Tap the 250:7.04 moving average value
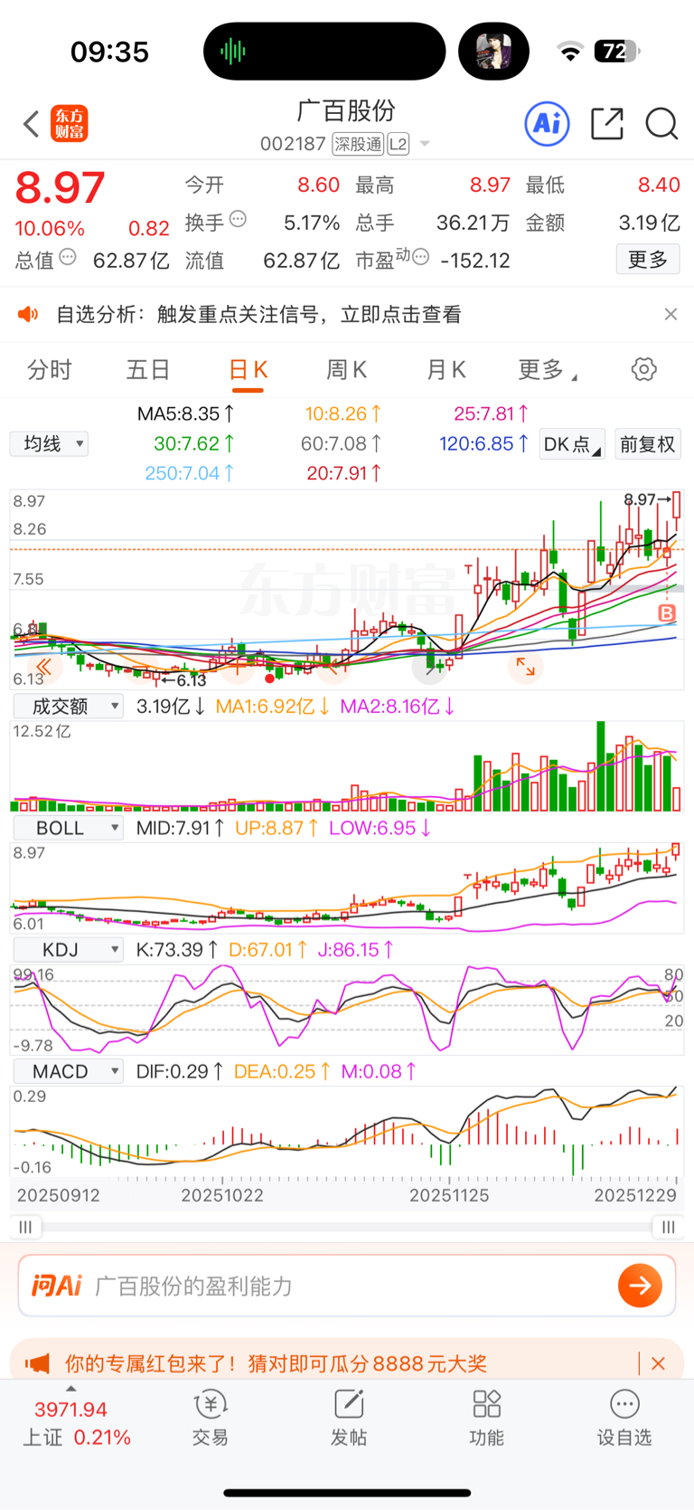694x1510 pixels. click(190, 473)
